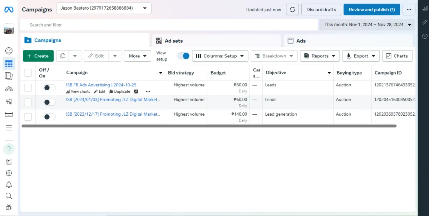The image size is (429, 216).
Task: Click the search magnifier icon in sidebar
Action: [9, 196]
